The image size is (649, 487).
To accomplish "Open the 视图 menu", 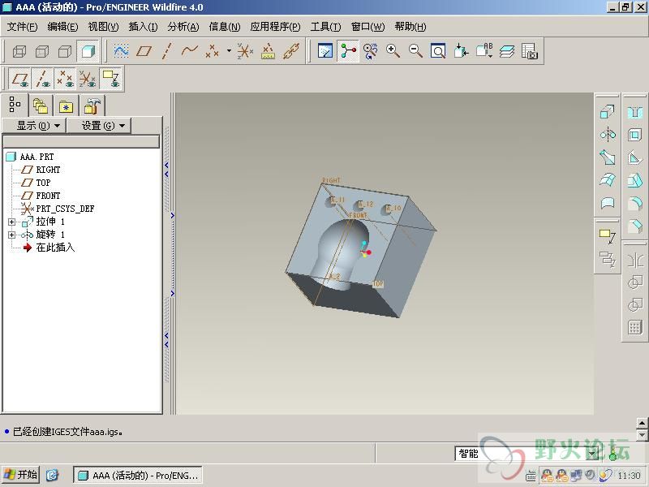I will click(103, 27).
